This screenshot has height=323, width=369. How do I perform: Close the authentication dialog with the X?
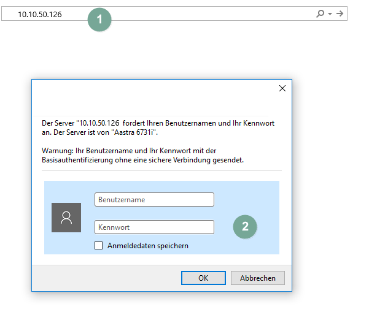(282, 88)
